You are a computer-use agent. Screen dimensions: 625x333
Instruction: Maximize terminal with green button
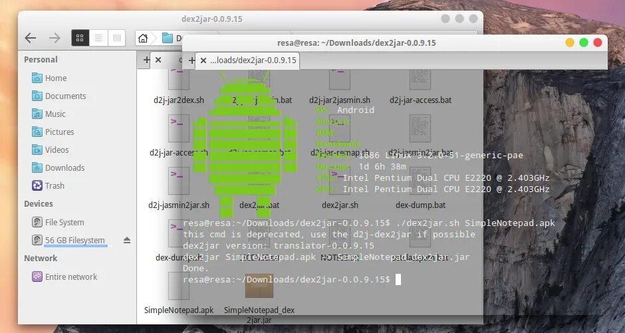pos(584,43)
